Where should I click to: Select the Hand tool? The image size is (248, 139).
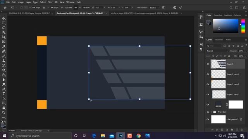(x=3, y=108)
